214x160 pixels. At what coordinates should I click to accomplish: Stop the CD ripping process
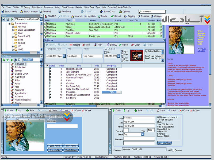pos(86,45)
